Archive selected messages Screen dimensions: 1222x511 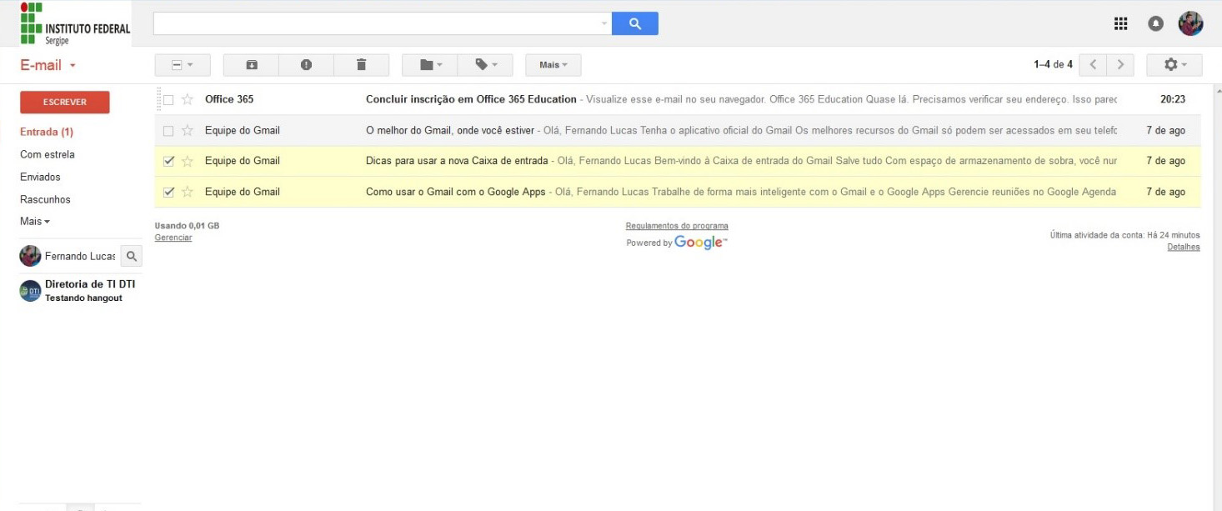click(250, 64)
